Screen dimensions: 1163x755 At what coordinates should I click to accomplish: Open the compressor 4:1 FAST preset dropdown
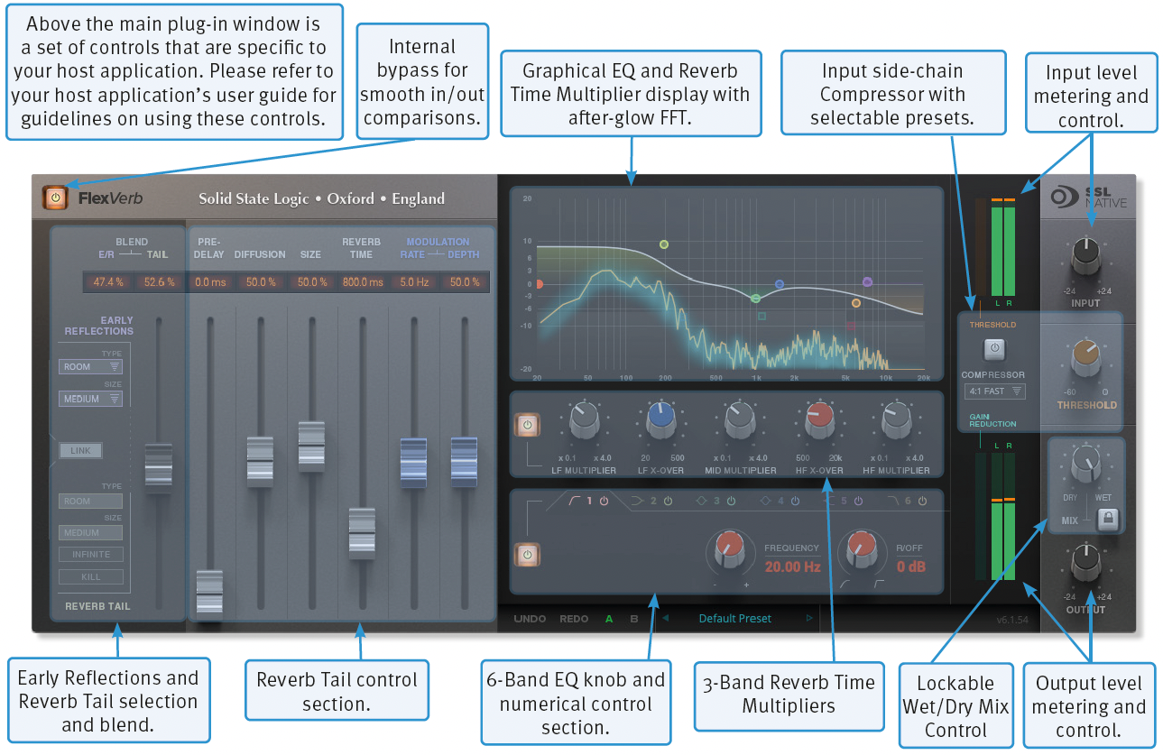point(995,391)
